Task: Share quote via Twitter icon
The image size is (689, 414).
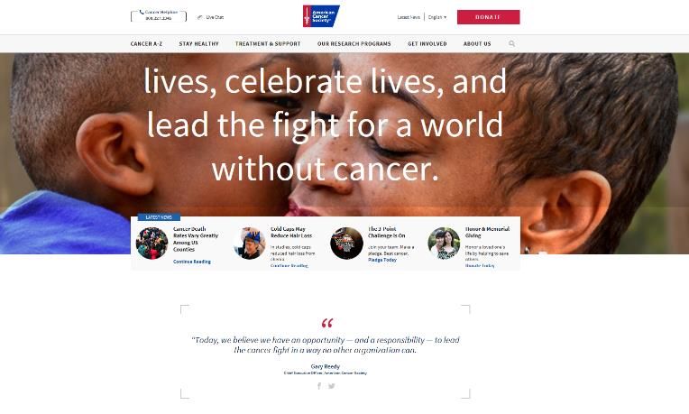Action: coord(332,386)
